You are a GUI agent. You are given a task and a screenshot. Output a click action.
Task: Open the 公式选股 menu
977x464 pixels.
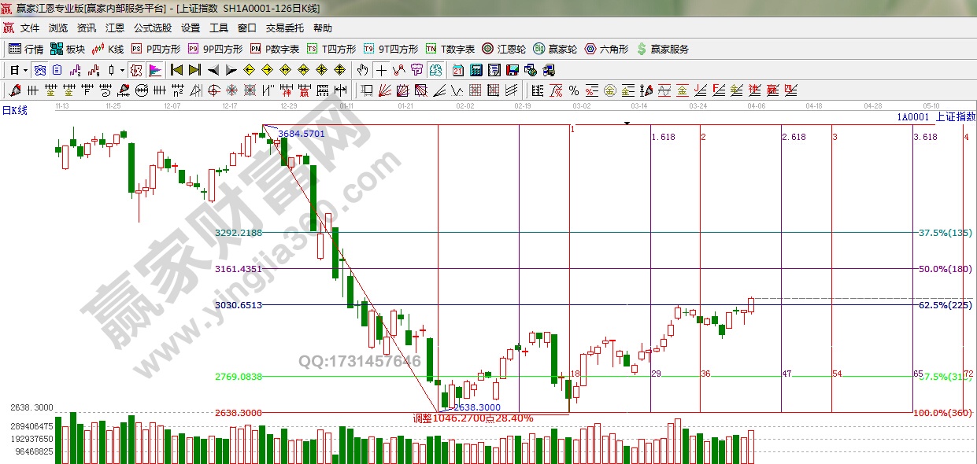tap(153, 28)
